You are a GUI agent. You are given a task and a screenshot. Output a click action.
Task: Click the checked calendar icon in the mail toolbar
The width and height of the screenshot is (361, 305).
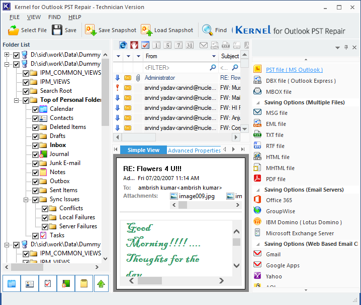[x=145, y=45]
